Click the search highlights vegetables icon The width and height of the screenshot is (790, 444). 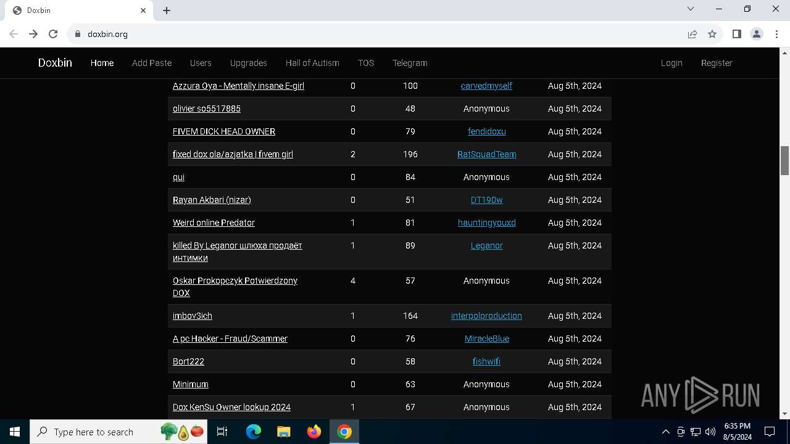(182, 432)
